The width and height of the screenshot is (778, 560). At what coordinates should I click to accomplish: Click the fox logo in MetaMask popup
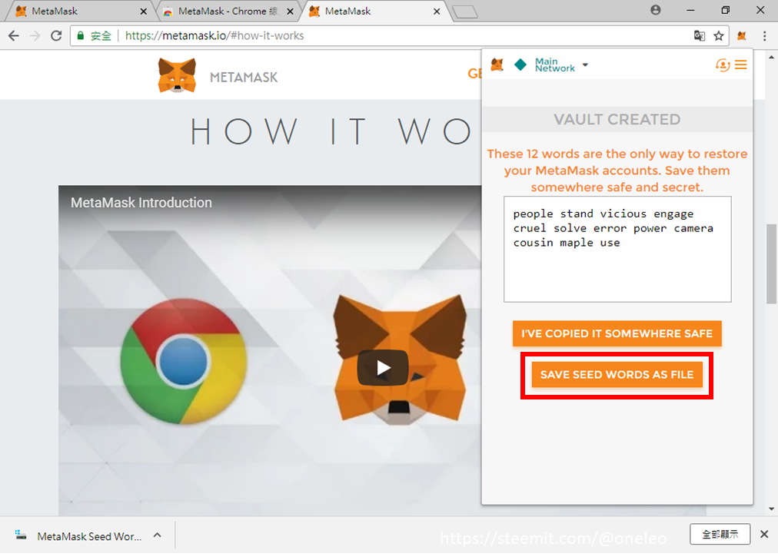(497, 65)
